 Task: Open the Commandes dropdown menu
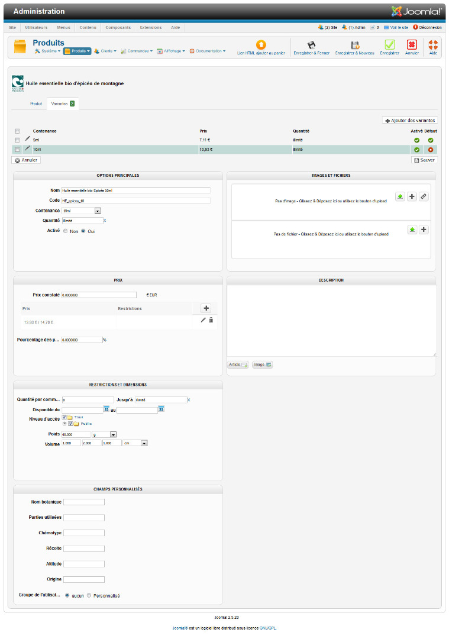137,51
